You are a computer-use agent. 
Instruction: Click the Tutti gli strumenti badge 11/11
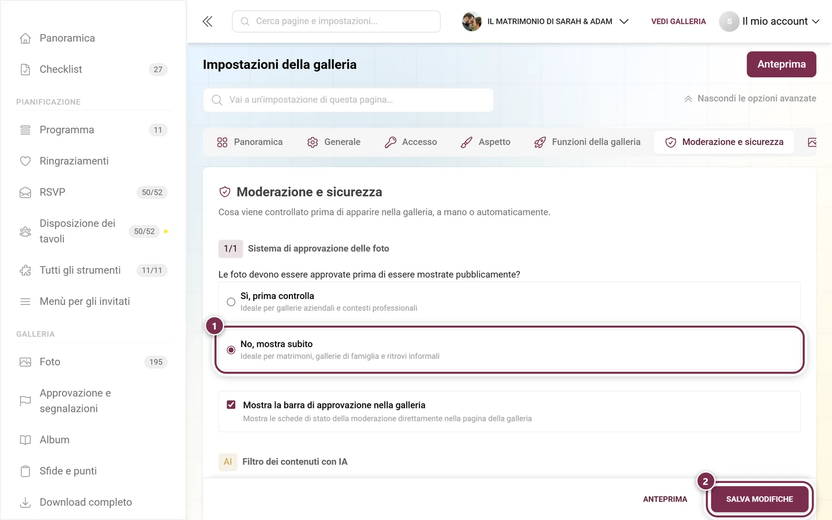tap(152, 270)
